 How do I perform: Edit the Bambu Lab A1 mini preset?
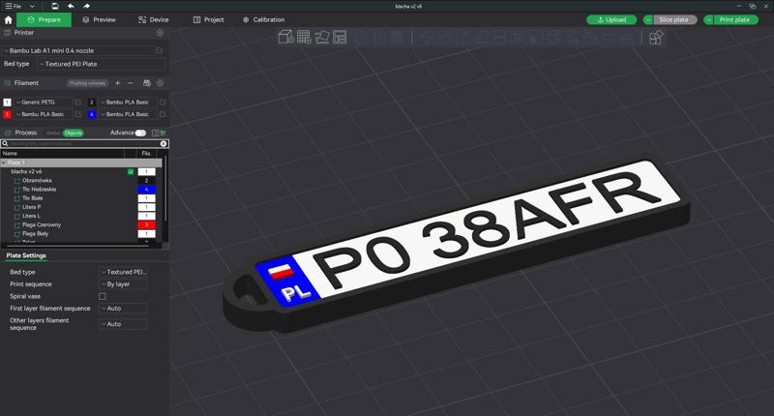(160, 50)
